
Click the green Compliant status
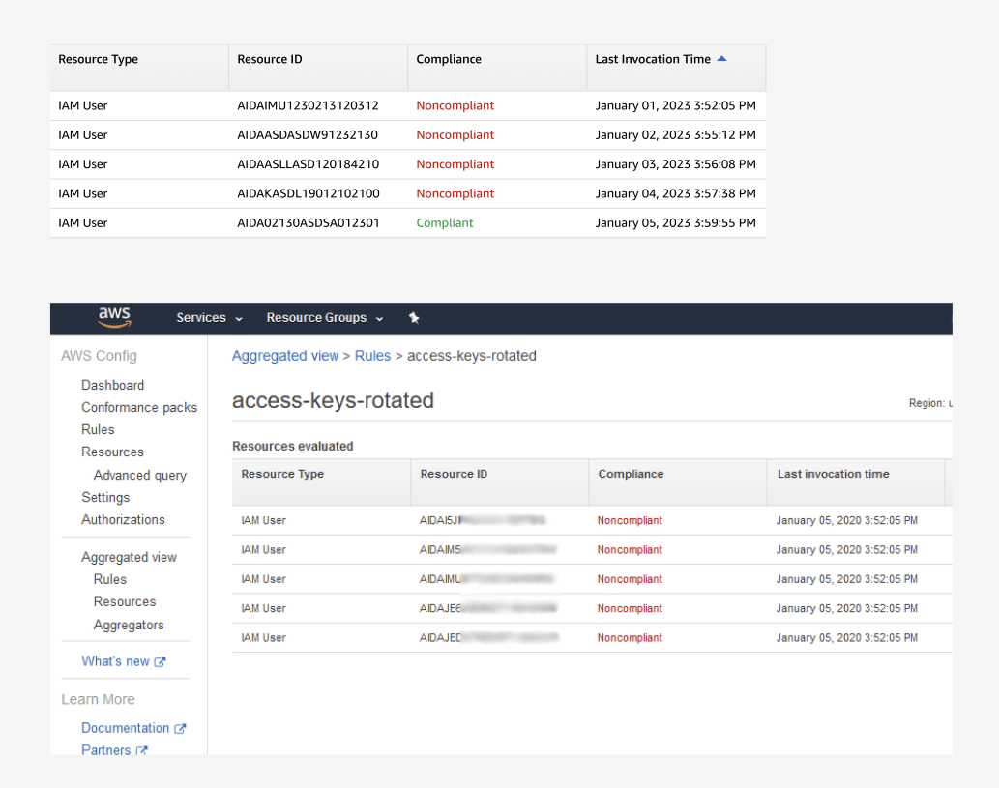(445, 223)
